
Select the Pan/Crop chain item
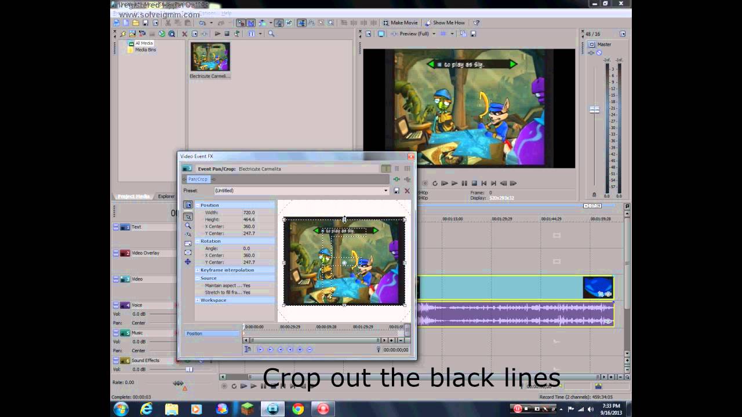tap(198, 180)
